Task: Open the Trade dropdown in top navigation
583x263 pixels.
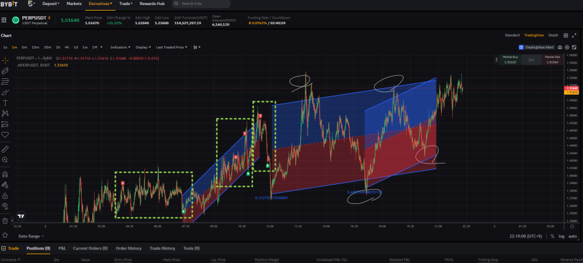Action: pyautogui.click(x=126, y=4)
